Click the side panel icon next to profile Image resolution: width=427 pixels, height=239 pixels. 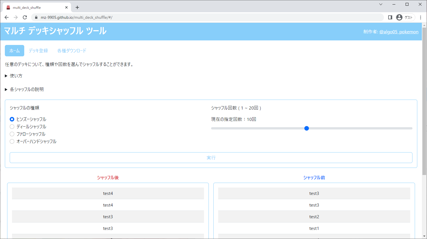click(390, 17)
